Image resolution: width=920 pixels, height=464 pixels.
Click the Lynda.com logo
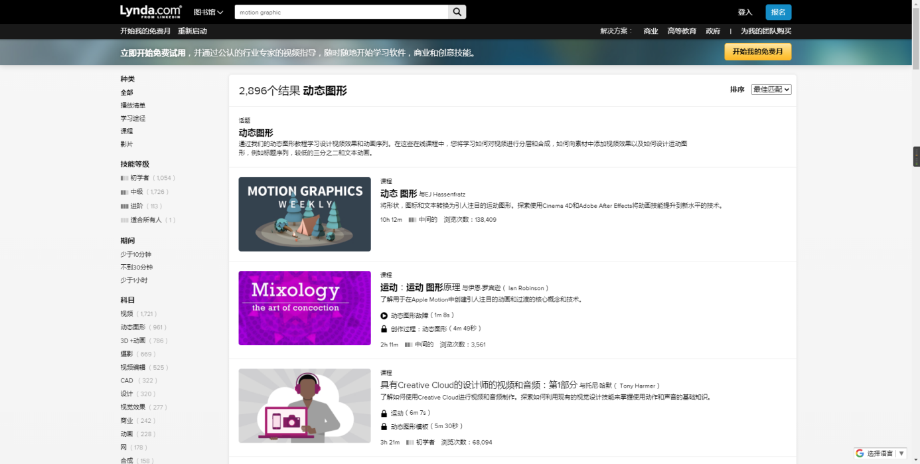click(151, 11)
